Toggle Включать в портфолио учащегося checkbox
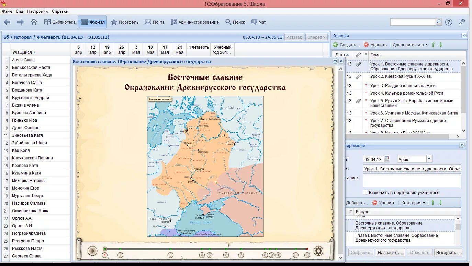 [x=365, y=192]
